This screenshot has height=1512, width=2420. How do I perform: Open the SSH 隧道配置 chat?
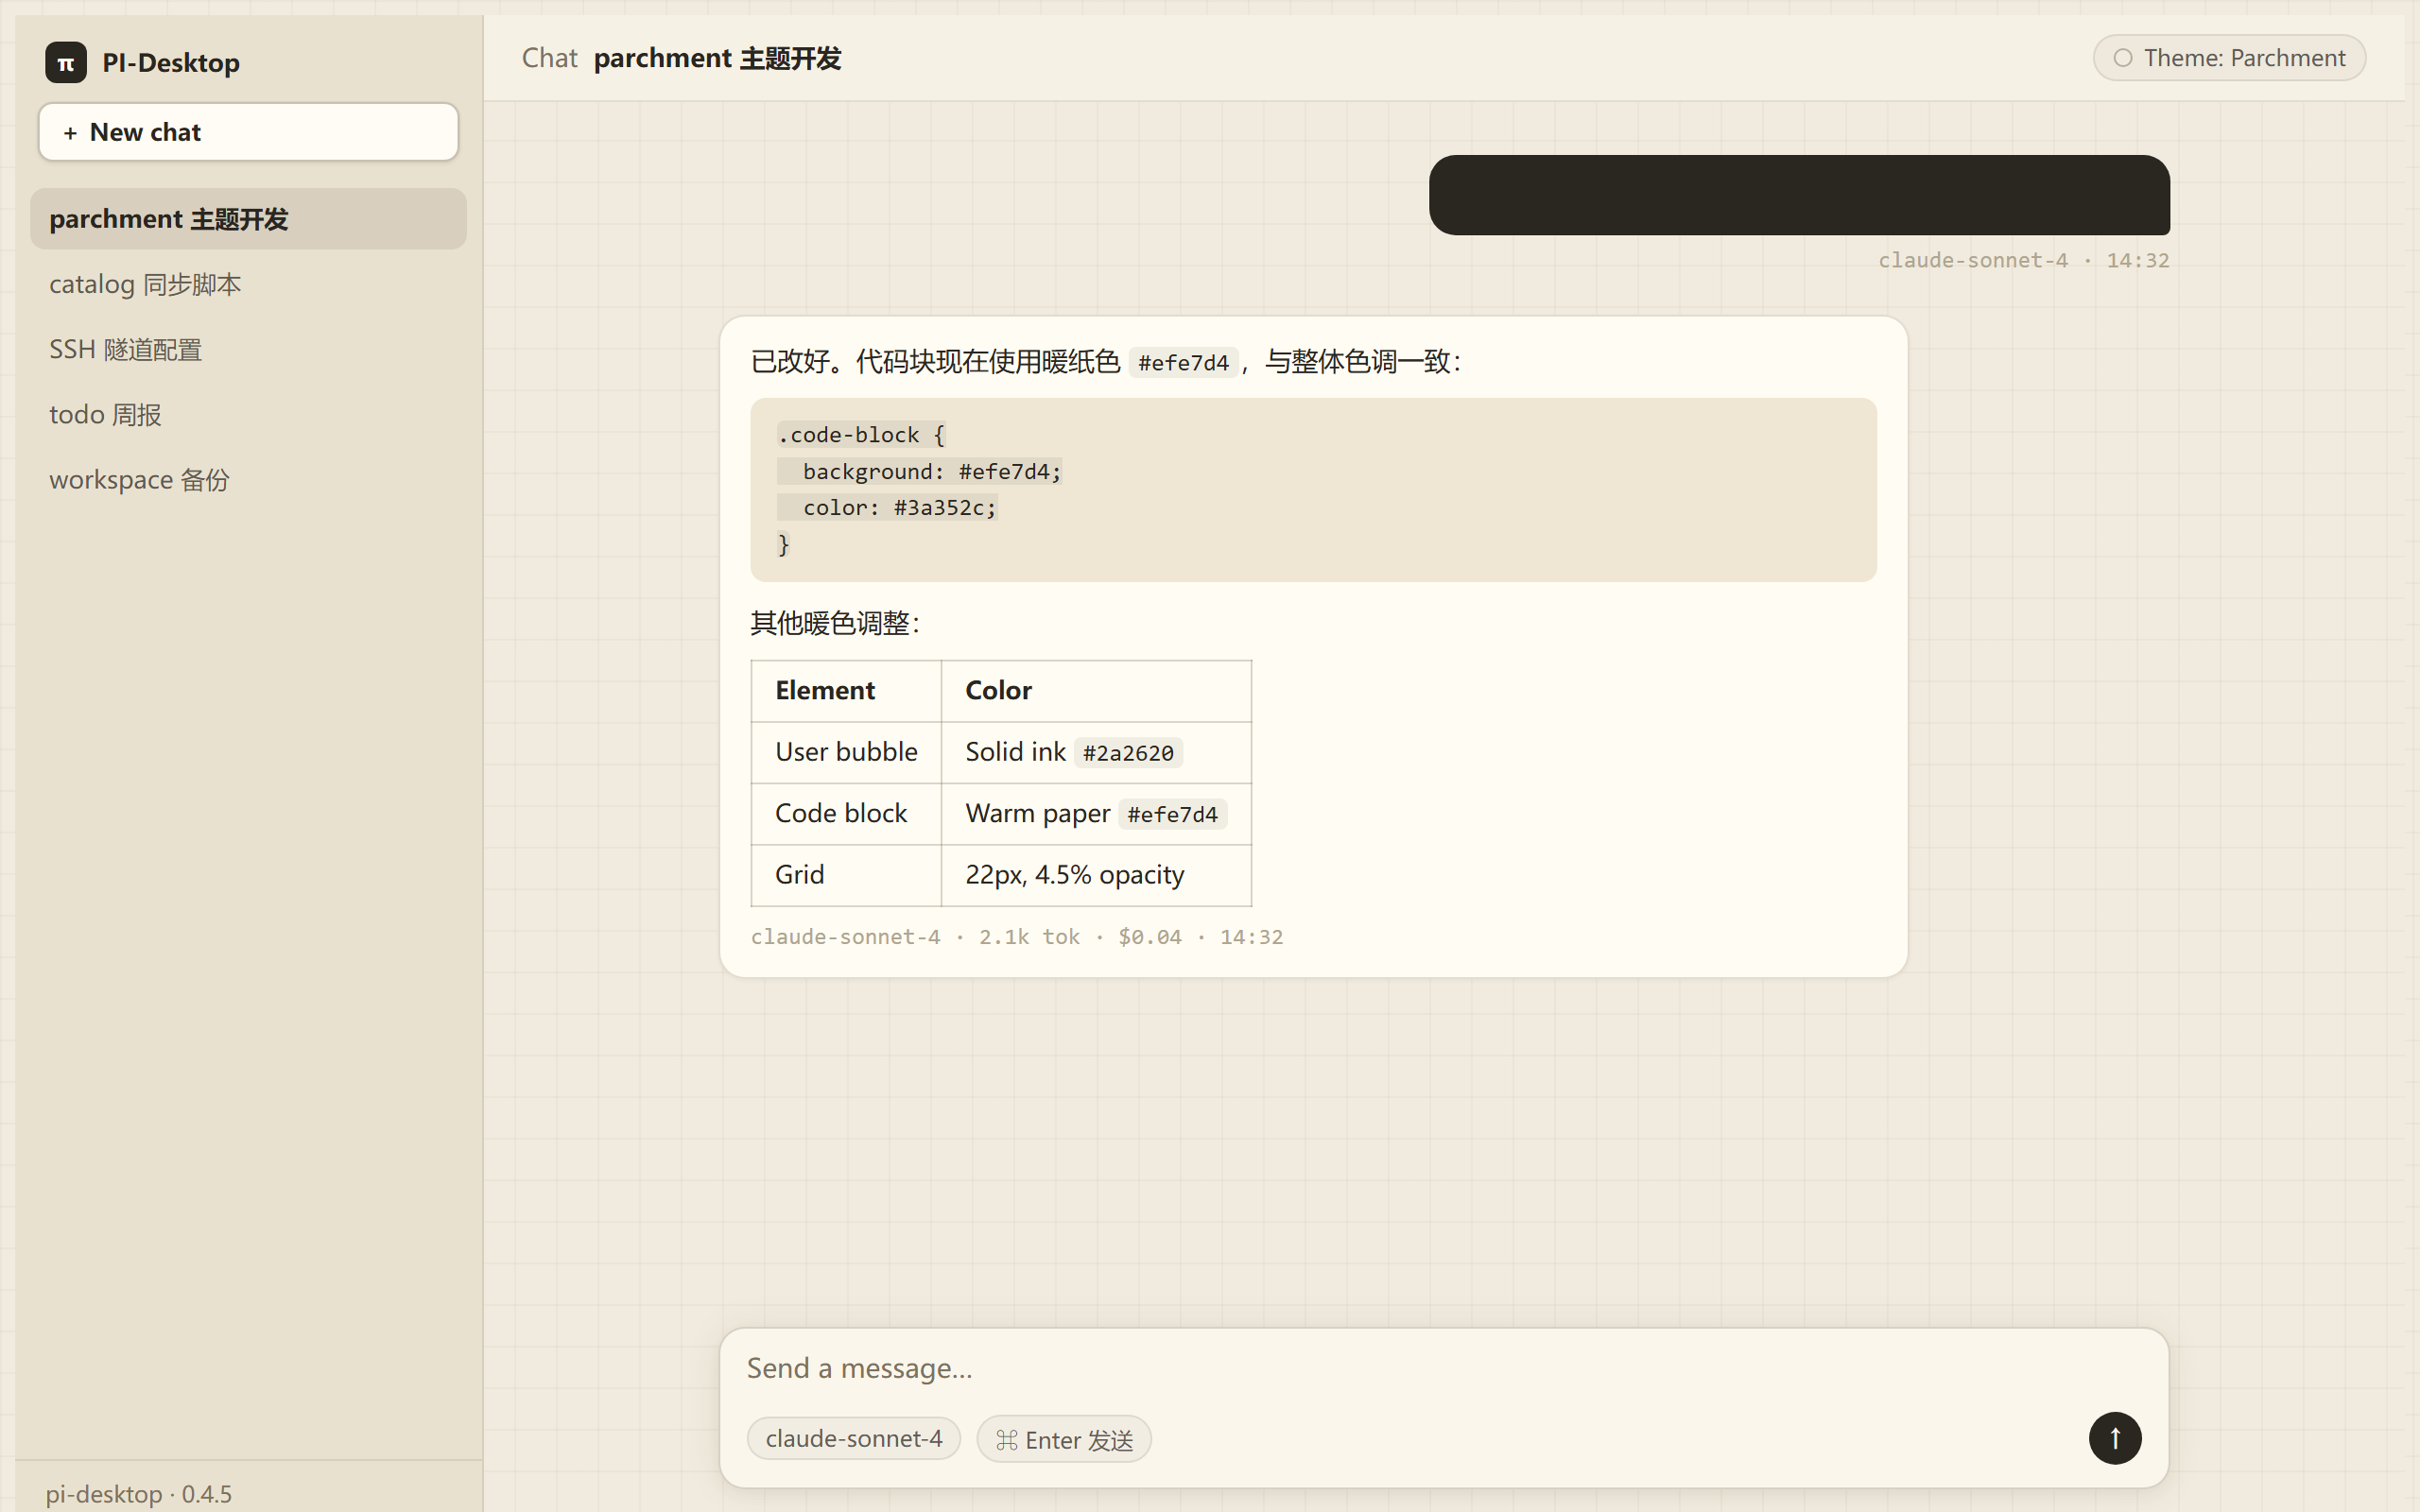pos(248,349)
